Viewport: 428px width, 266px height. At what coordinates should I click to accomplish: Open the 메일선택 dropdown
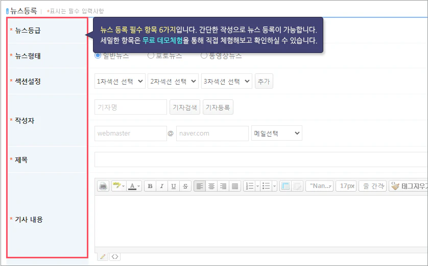pos(277,133)
